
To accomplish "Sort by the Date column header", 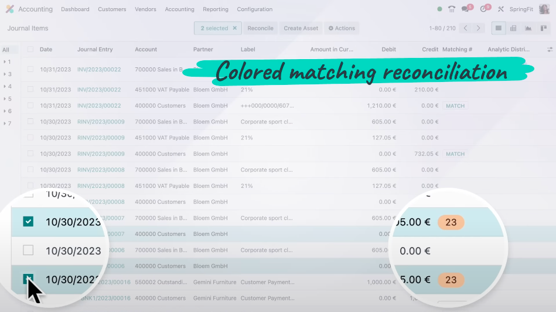I will [x=46, y=49].
